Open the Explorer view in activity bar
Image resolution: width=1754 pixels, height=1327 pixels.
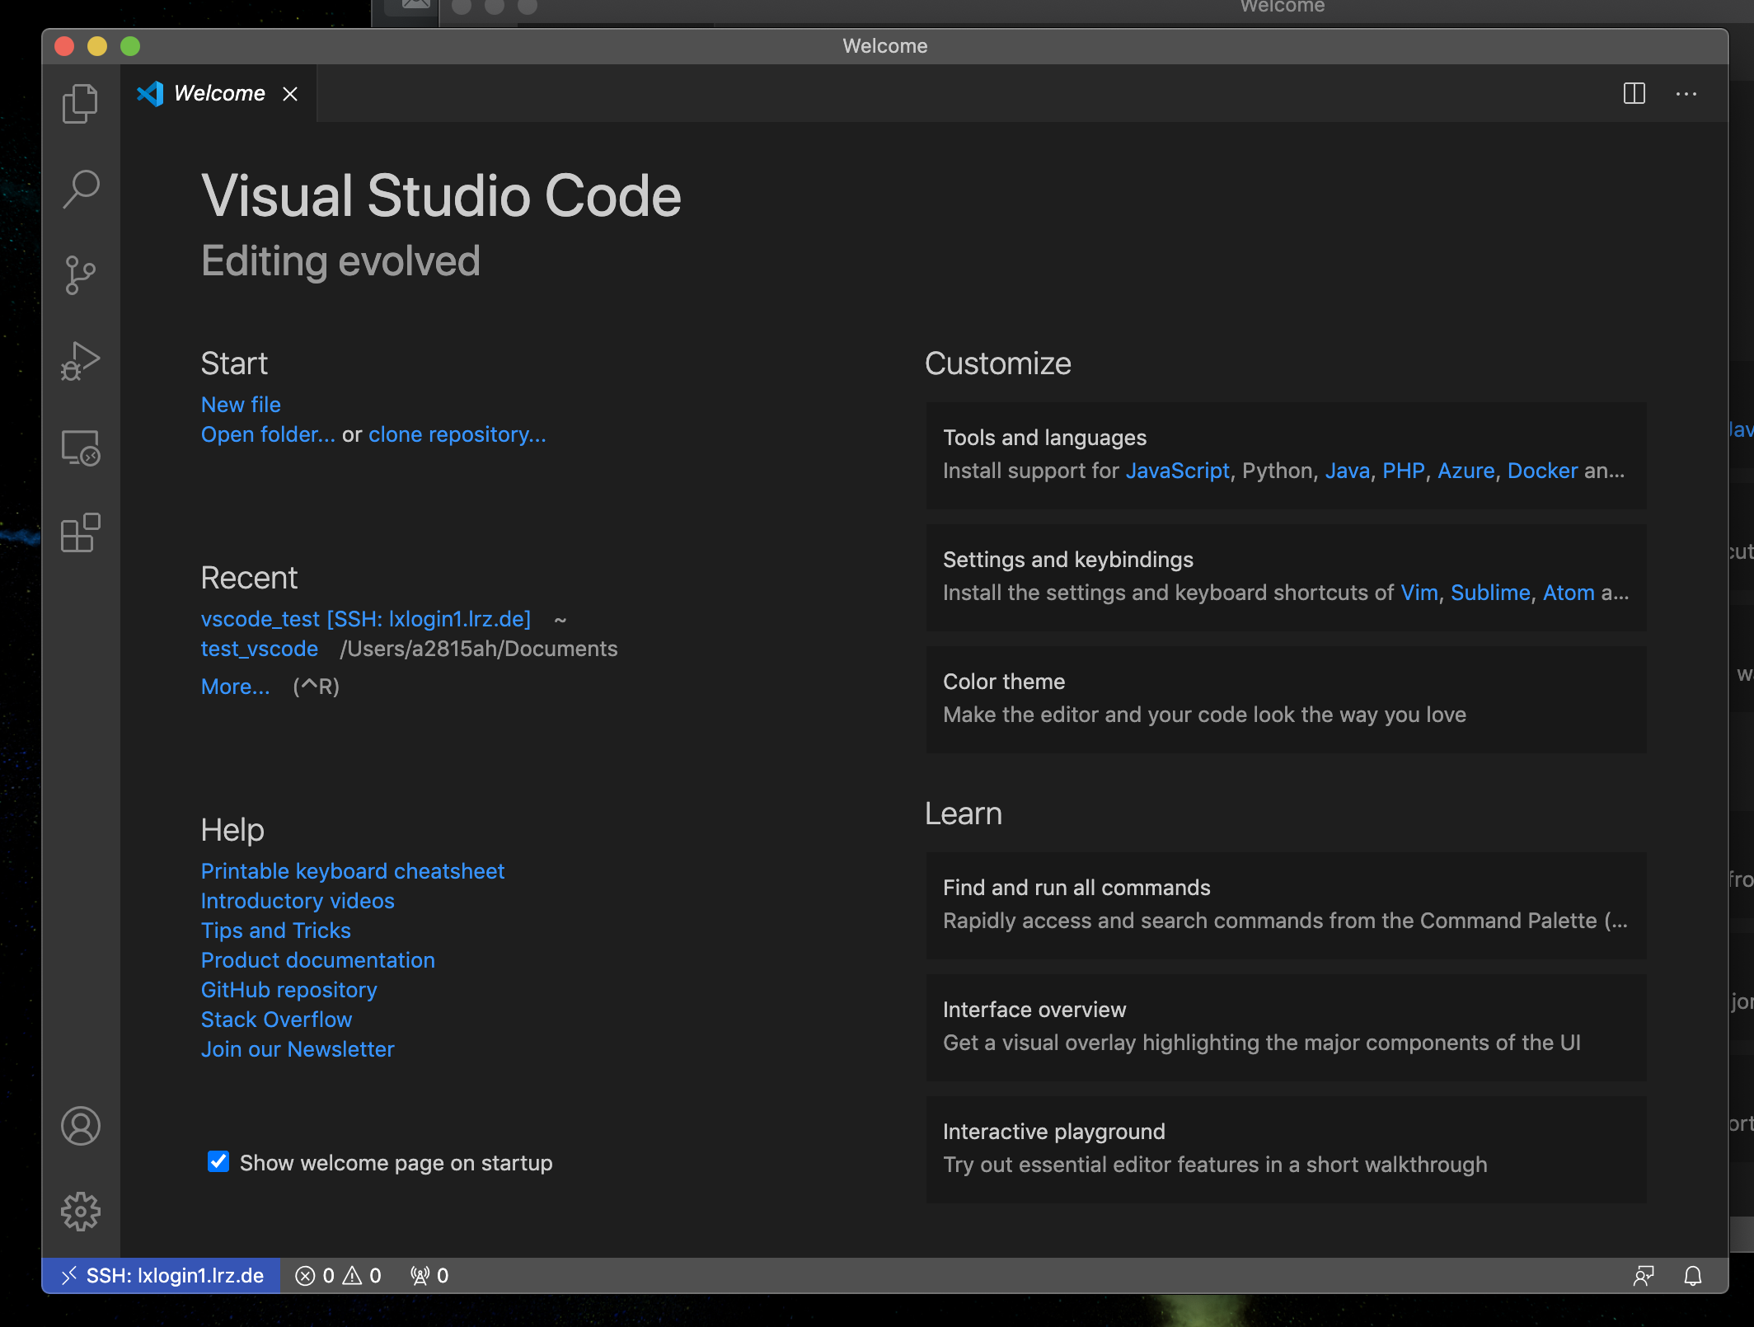80,104
